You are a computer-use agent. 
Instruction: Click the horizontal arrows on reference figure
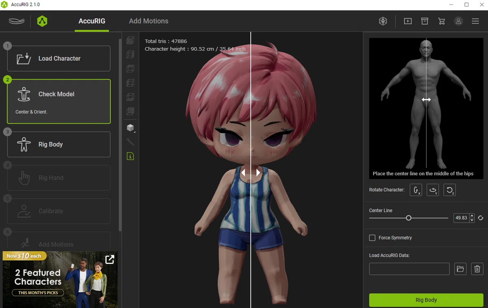pyautogui.click(x=426, y=100)
